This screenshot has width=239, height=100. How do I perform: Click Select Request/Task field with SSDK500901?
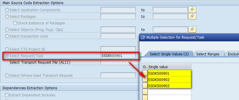pyautogui.click(x=118, y=56)
